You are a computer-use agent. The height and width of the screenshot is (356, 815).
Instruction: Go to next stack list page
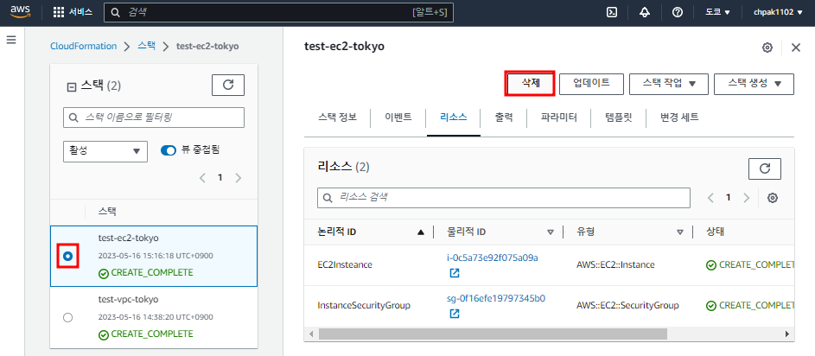[238, 178]
